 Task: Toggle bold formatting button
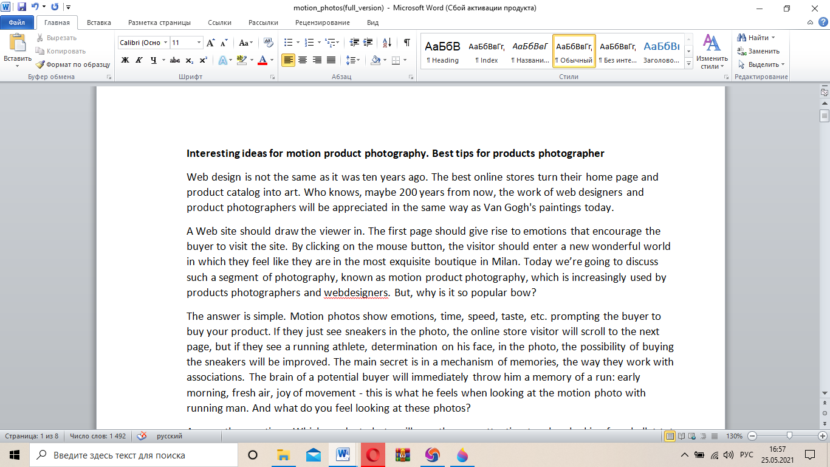tap(125, 60)
